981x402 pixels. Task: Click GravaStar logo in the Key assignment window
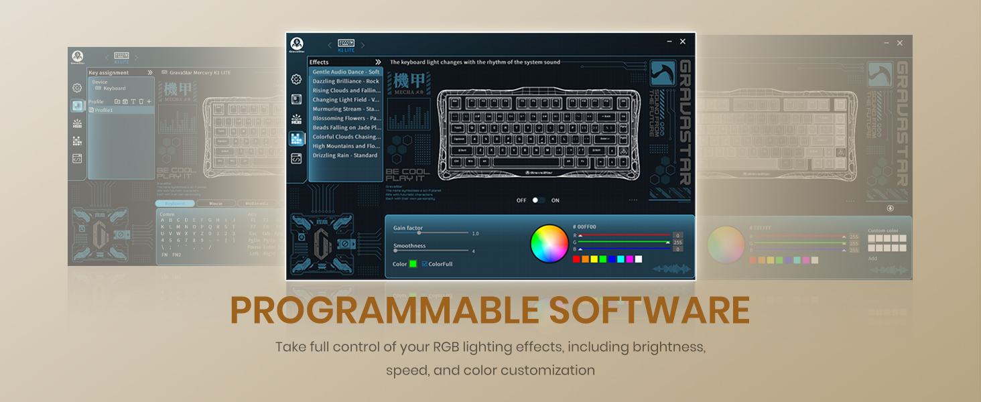pyautogui.click(x=78, y=57)
